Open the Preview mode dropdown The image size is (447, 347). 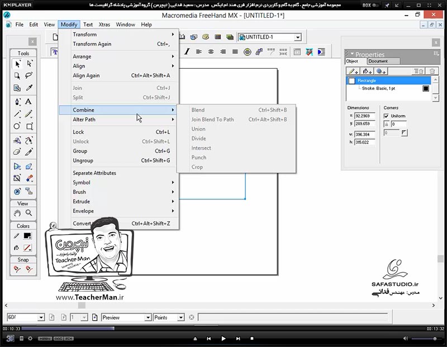tap(148, 317)
